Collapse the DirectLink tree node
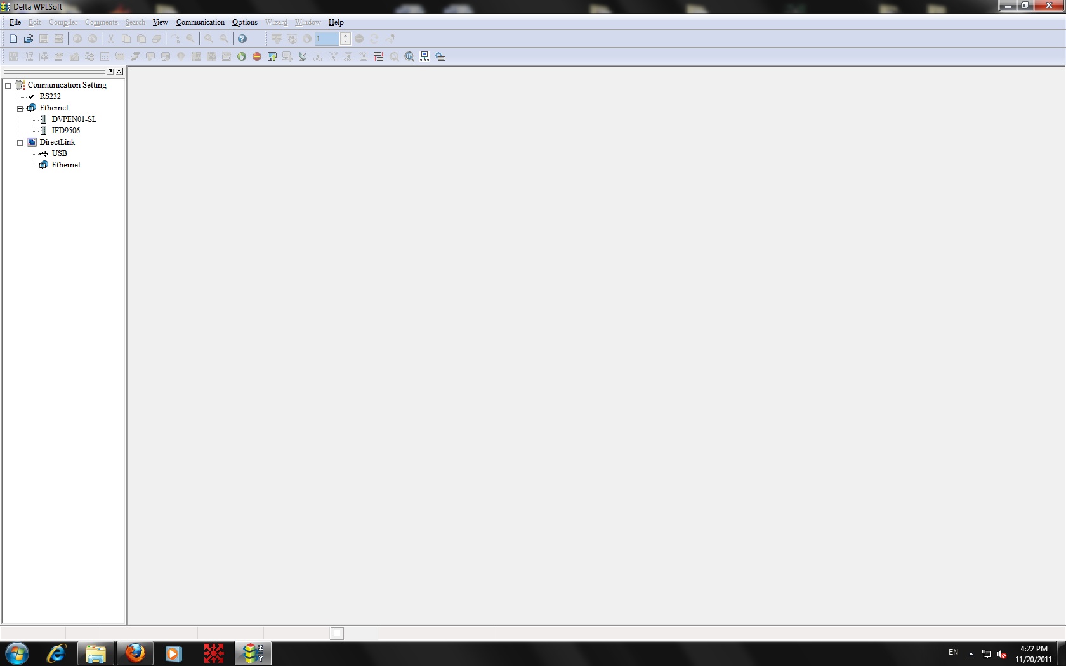Viewport: 1066px width, 666px height. click(20, 143)
